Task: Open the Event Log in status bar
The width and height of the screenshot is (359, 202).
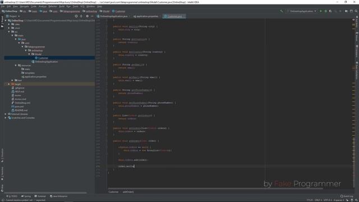Action: click(x=347, y=196)
